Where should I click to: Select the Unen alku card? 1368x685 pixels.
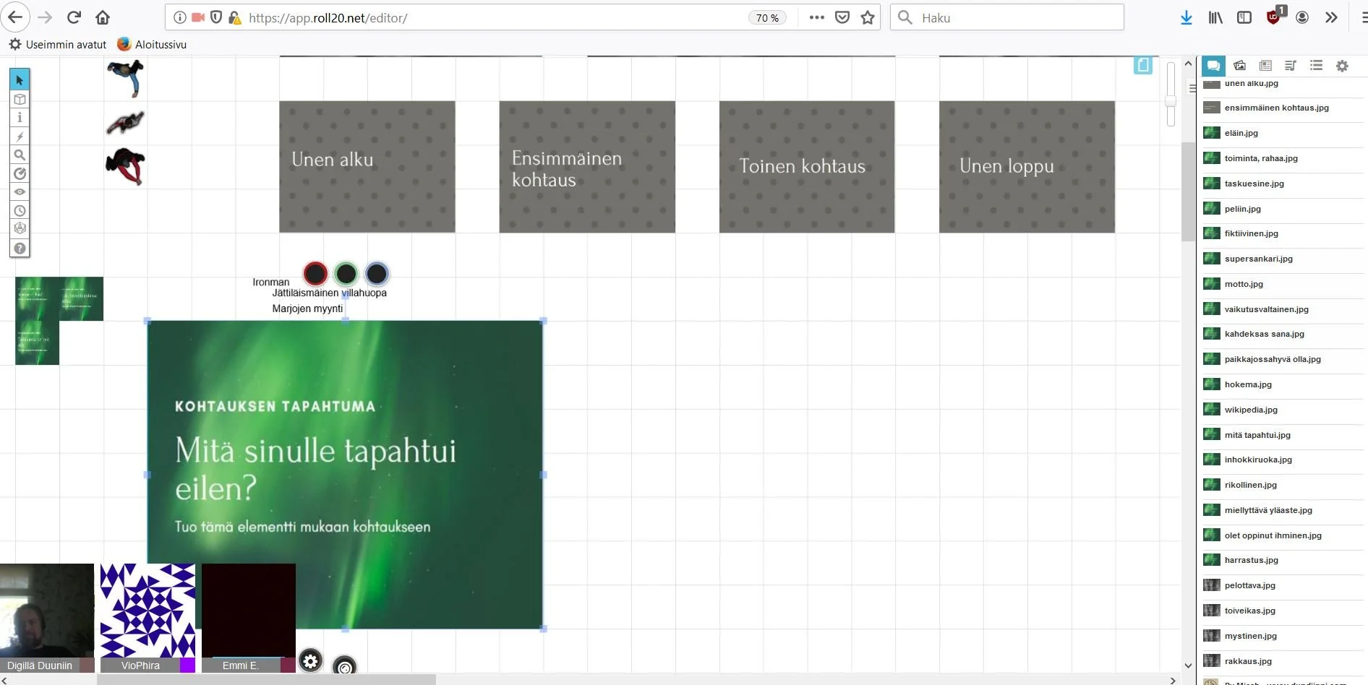[367, 166]
